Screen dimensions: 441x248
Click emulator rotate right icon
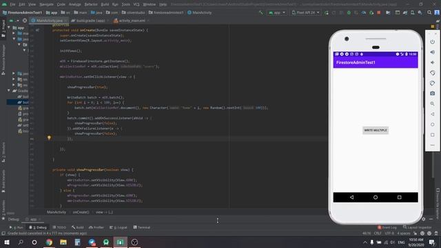pyautogui.click(x=432, y=83)
